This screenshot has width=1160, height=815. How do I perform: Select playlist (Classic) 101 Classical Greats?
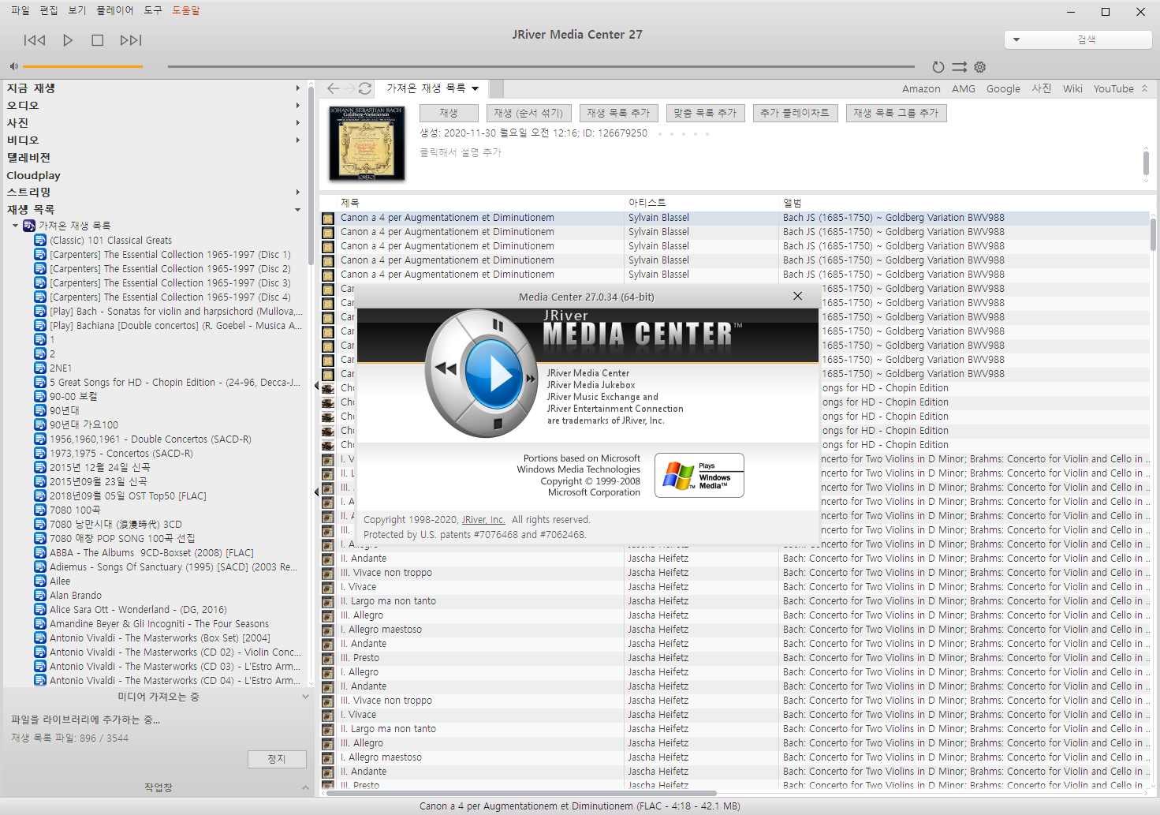[x=110, y=241]
